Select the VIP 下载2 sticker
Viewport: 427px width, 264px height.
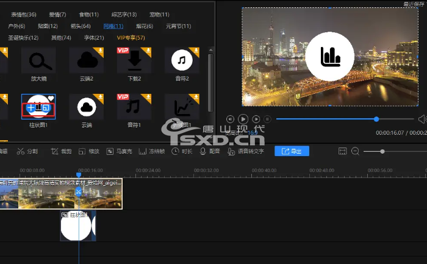[134, 60]
